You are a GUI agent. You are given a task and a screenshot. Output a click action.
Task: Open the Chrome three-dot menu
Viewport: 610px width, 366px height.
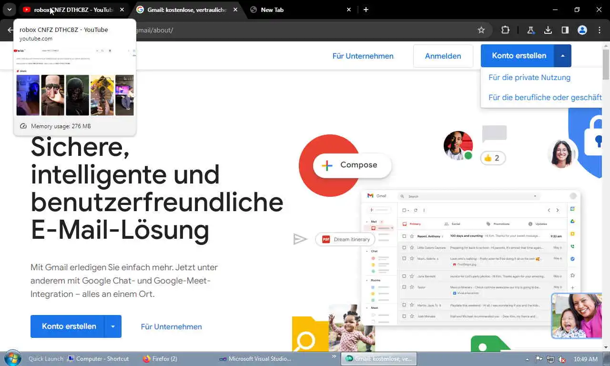tap(600, 30)
